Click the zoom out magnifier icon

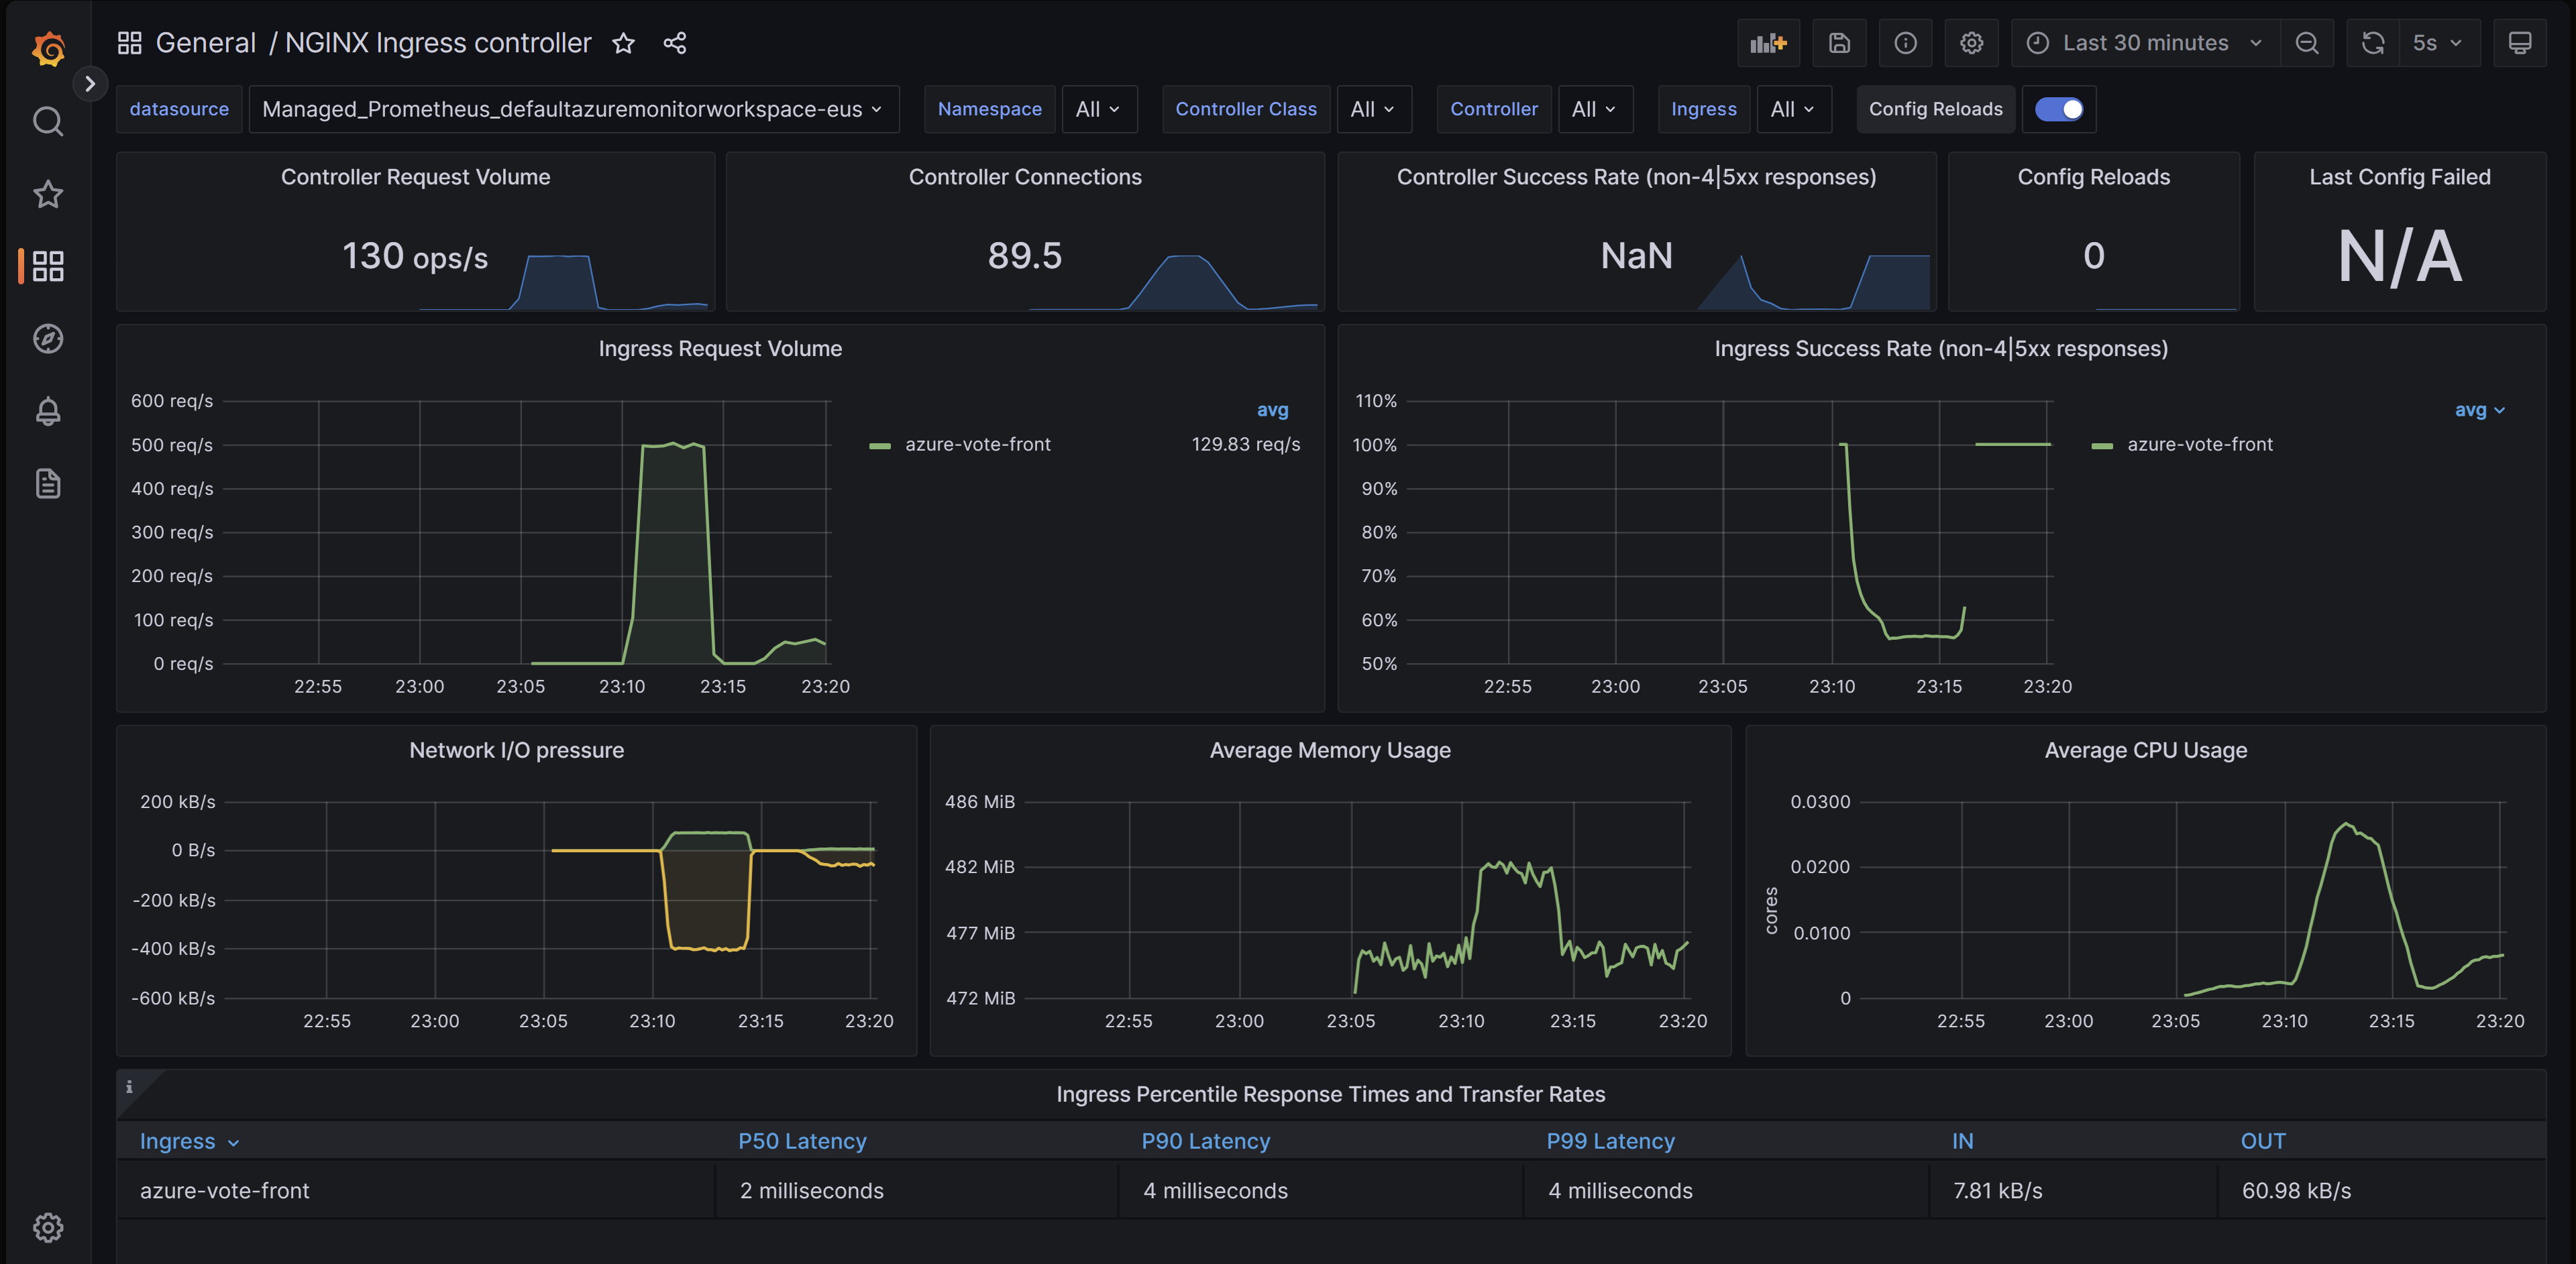tap(2306, 41)
